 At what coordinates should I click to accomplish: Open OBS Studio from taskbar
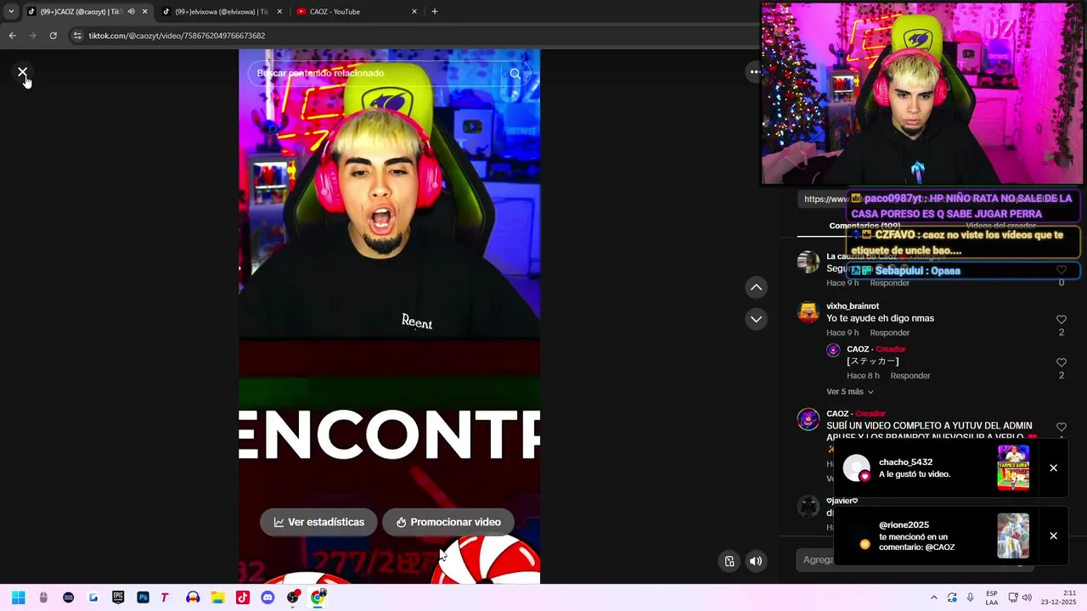[293, 597]
